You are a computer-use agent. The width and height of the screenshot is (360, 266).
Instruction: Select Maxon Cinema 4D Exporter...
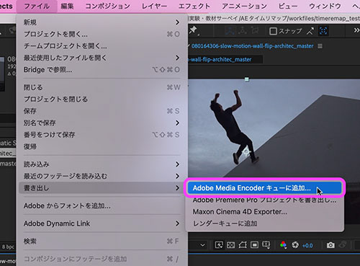(x=265, y=212)
